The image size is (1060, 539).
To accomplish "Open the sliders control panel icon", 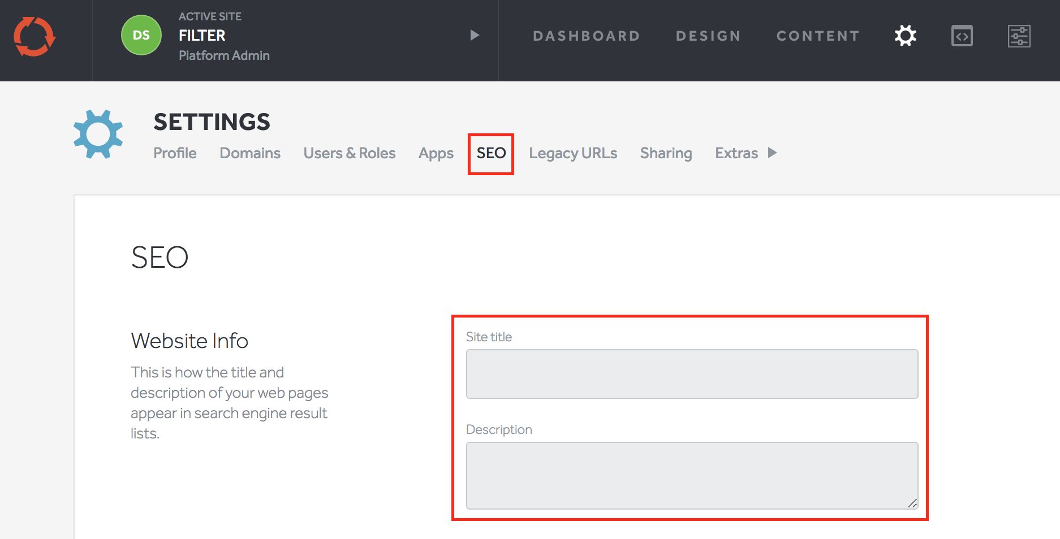I will pos(1019,36).
